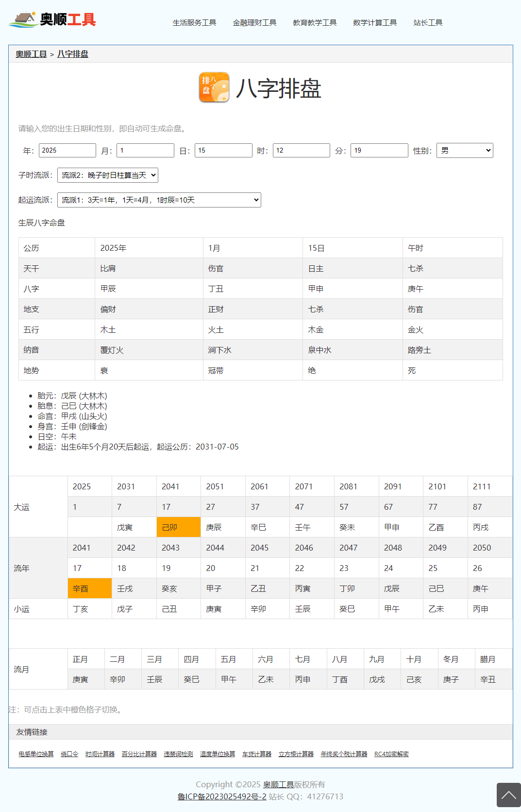Click the 年 year input field
Image resolution: width=521 pixels, height=812 pixels.
point(67,151)
